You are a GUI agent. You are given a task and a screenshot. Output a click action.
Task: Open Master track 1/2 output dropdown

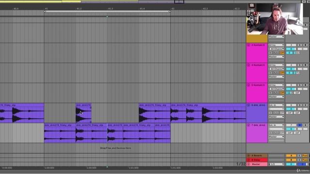(276, 164)
